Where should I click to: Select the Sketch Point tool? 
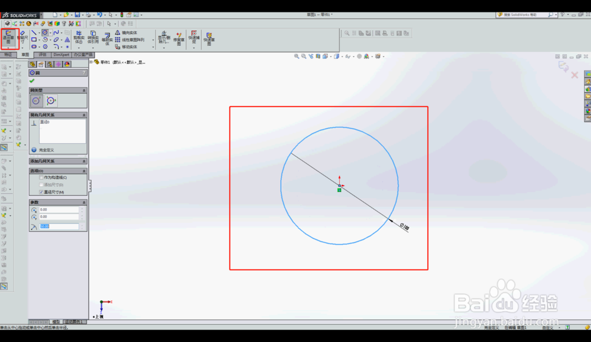[x=67, y=47]
